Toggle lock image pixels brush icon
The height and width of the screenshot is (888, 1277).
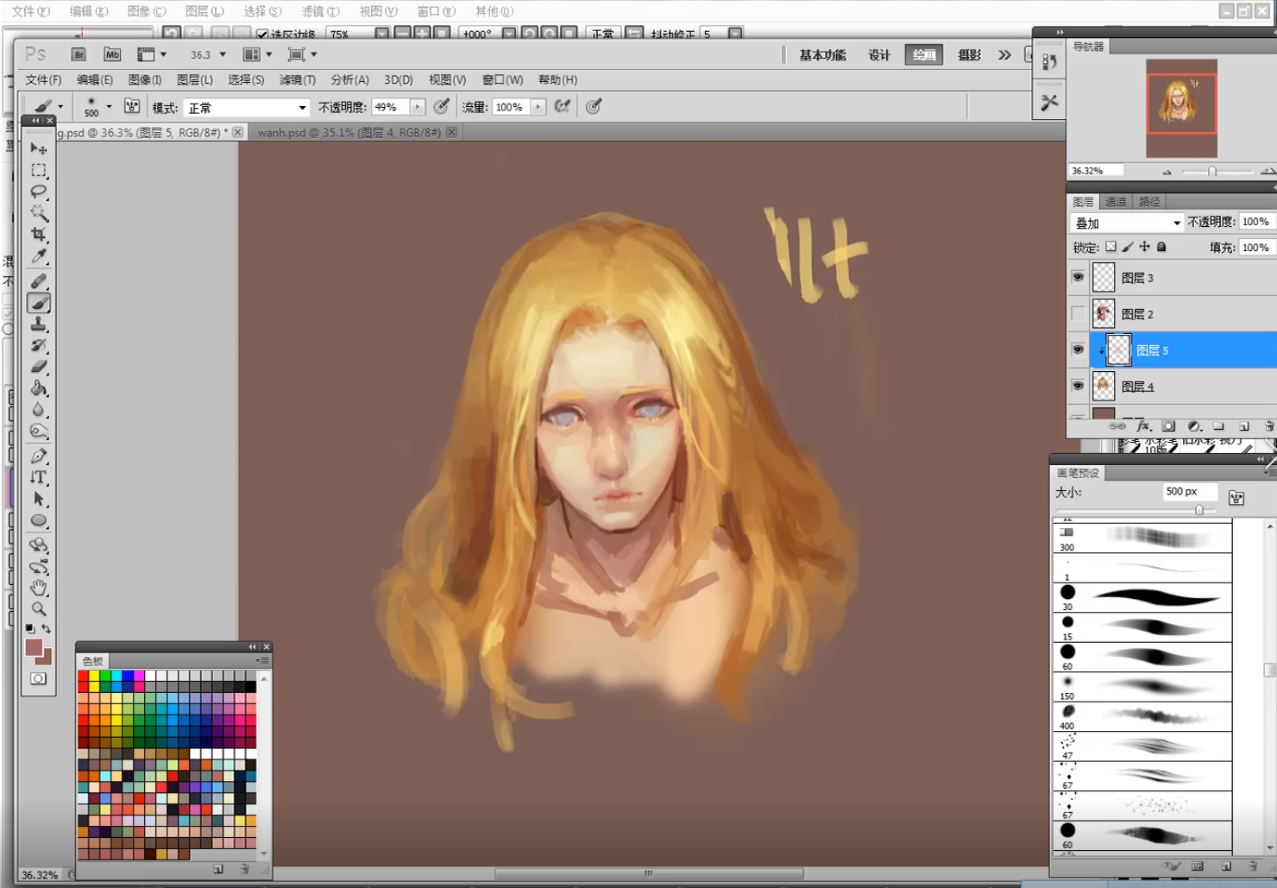pos(1128,247)
